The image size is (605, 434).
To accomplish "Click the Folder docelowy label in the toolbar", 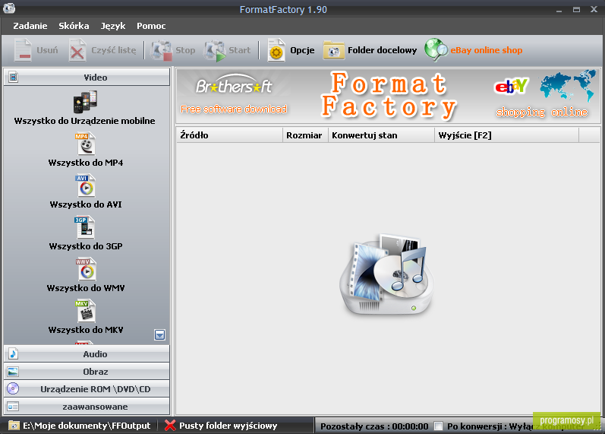I will 382,50.
